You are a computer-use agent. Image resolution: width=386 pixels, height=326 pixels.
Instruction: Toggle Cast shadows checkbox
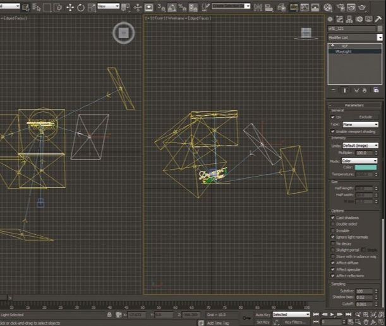(x=333, y=218)
